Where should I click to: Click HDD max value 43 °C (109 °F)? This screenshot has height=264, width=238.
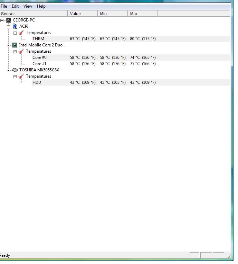[143, 82]
